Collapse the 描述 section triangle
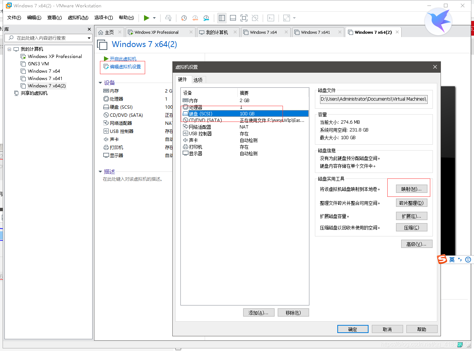The height and width of the screenshot is (351, 474). (100, 172)
